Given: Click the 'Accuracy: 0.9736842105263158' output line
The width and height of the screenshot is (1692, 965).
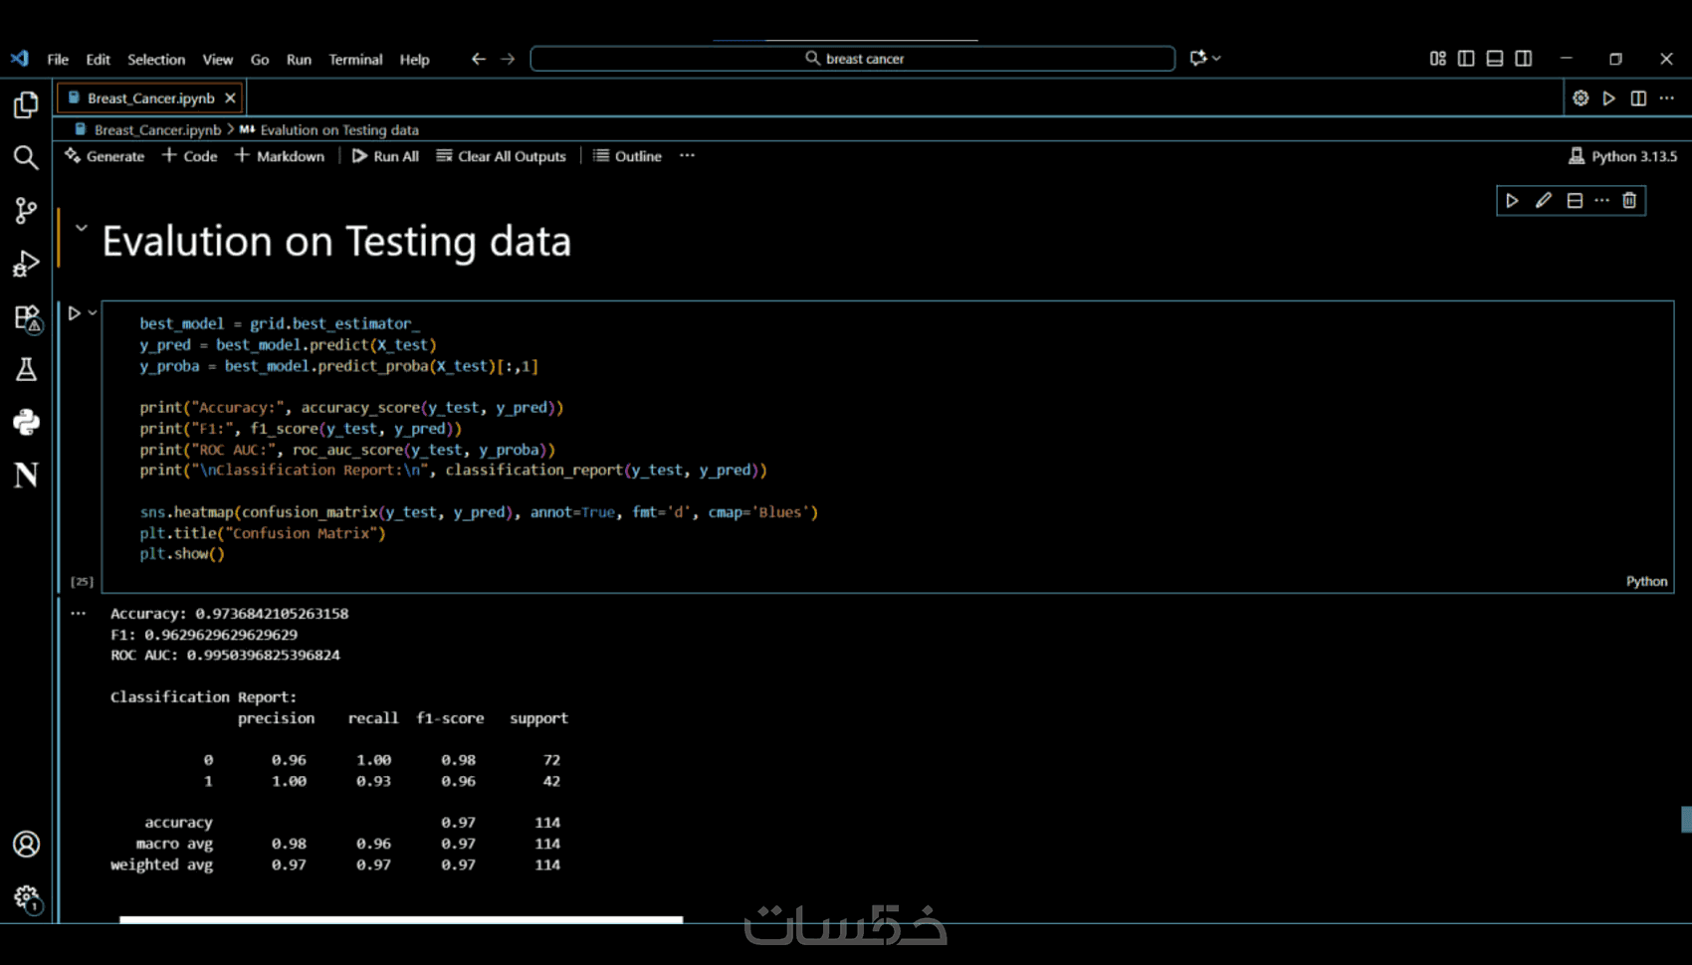Looking at the screenshot, I should point(229,614).
